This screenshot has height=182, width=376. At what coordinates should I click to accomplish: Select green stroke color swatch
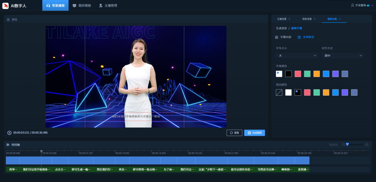coord(316,93)
